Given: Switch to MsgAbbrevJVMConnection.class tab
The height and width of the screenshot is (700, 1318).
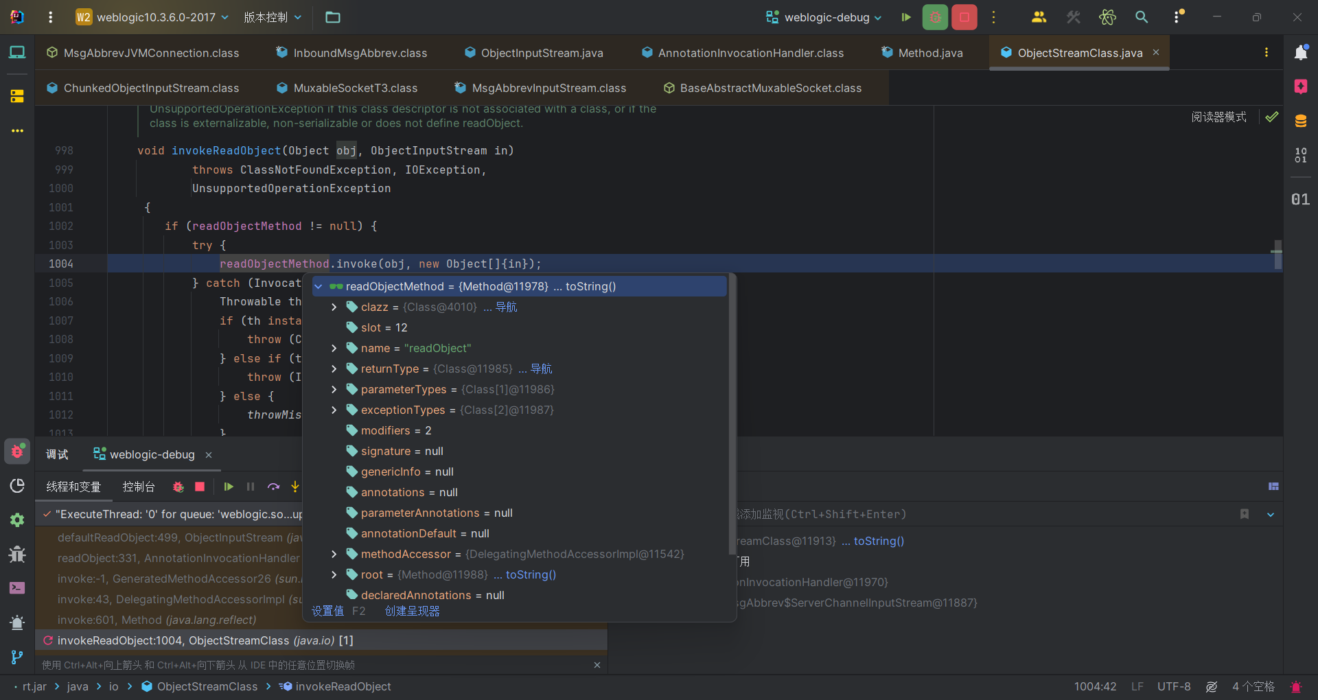Looking at the screenshot, I should click(143, 53).
